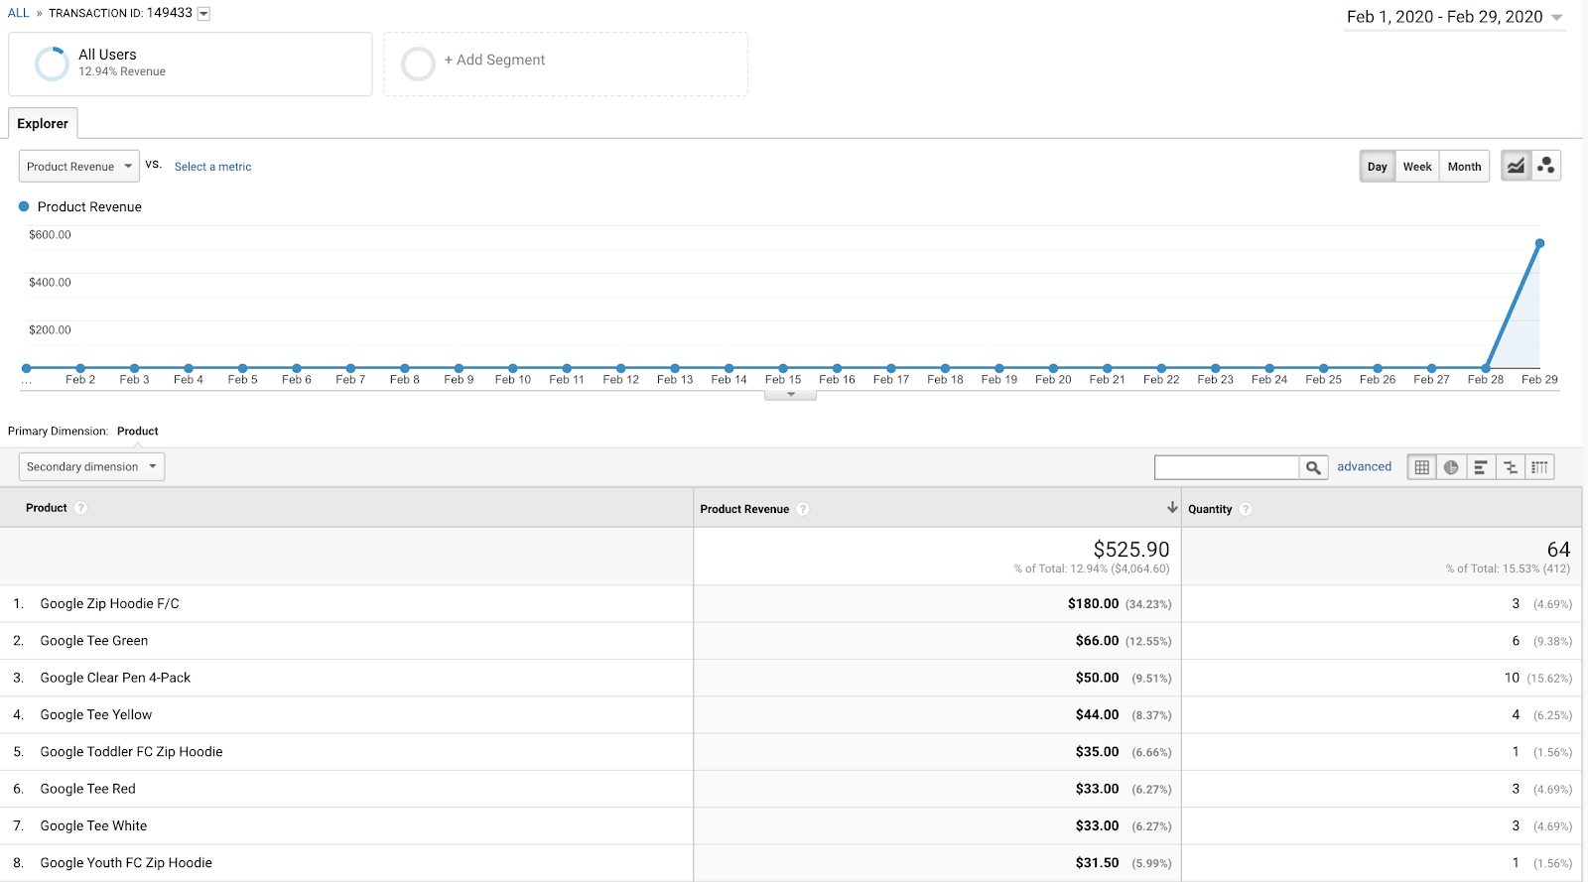Click the $180.00 revenue cell
Screen dimensions: 1588x882
1093,603
